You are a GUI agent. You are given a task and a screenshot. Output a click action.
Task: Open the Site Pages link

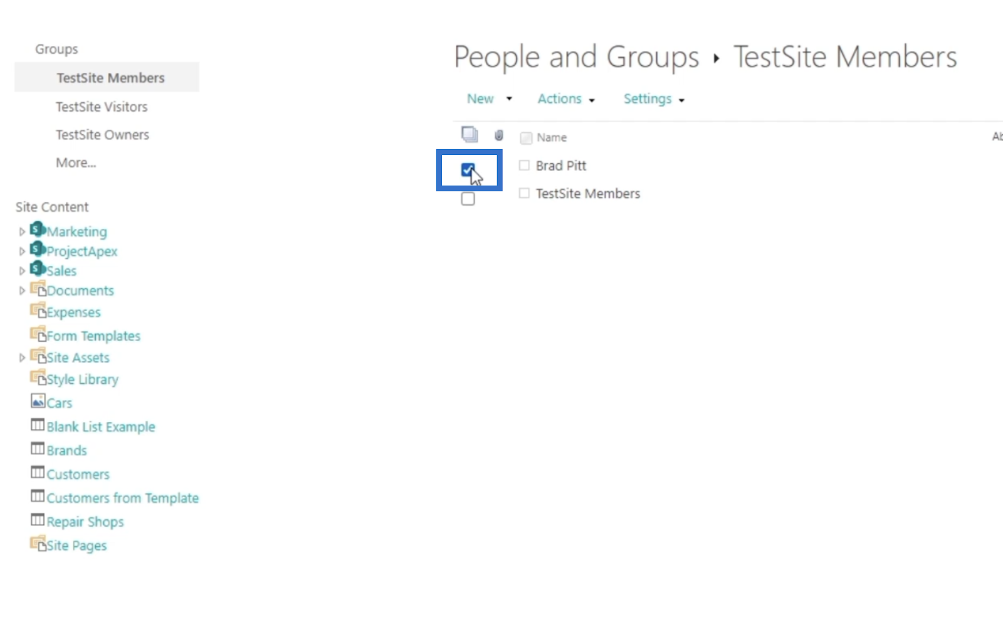point(76,545)
